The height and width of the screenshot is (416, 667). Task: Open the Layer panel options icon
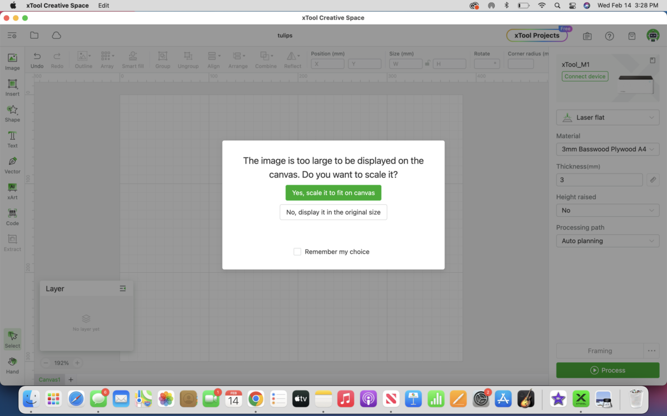click(x=123, y=288)
